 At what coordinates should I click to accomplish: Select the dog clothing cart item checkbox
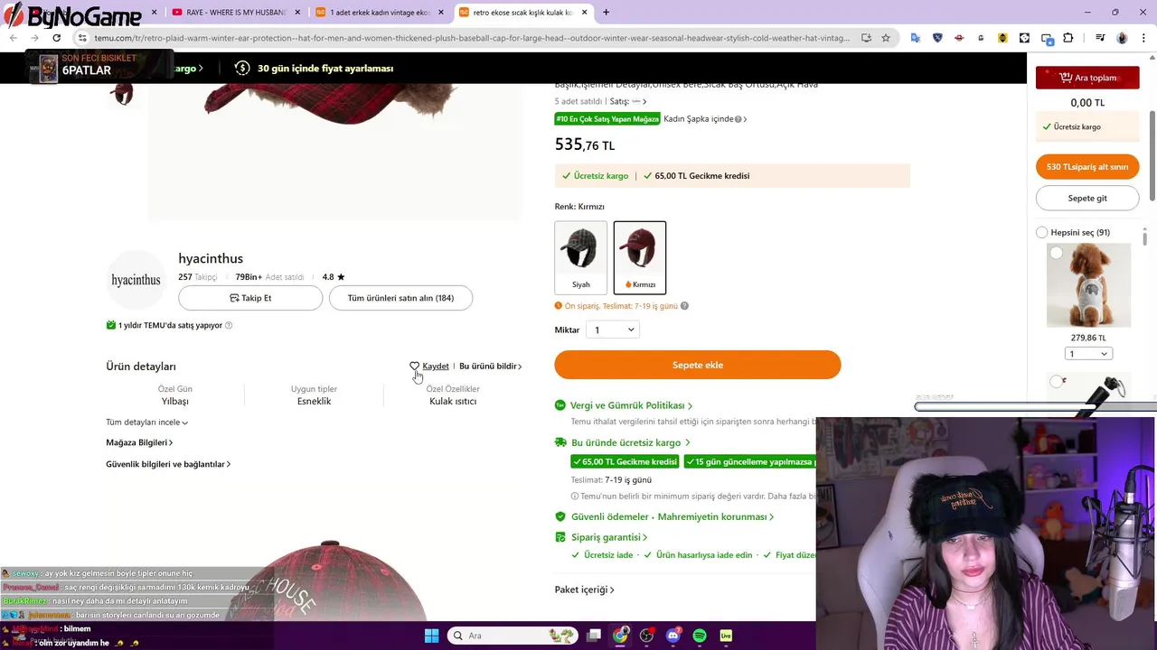click(x=1056, y=253)
